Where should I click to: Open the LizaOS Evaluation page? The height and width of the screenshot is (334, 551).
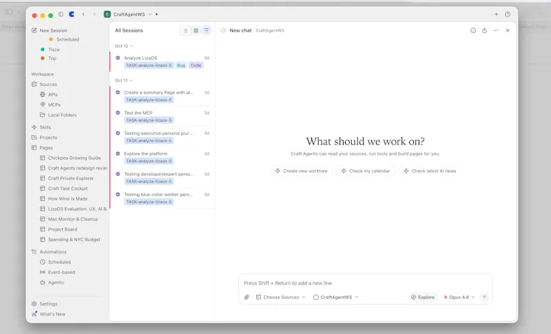point(73,209)
